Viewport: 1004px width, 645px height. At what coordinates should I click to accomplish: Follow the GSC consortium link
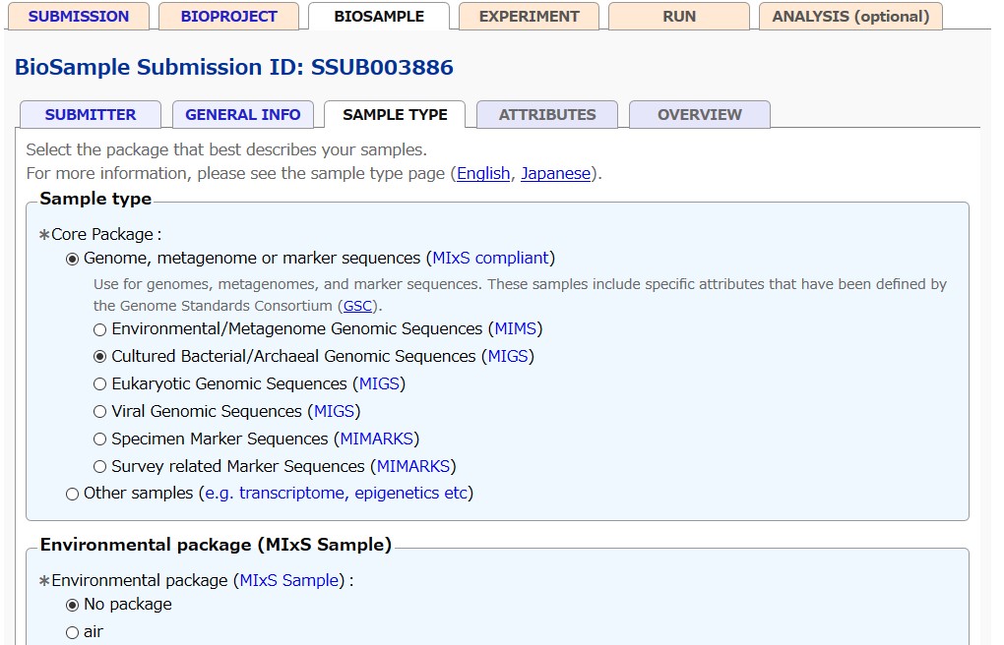357,306
